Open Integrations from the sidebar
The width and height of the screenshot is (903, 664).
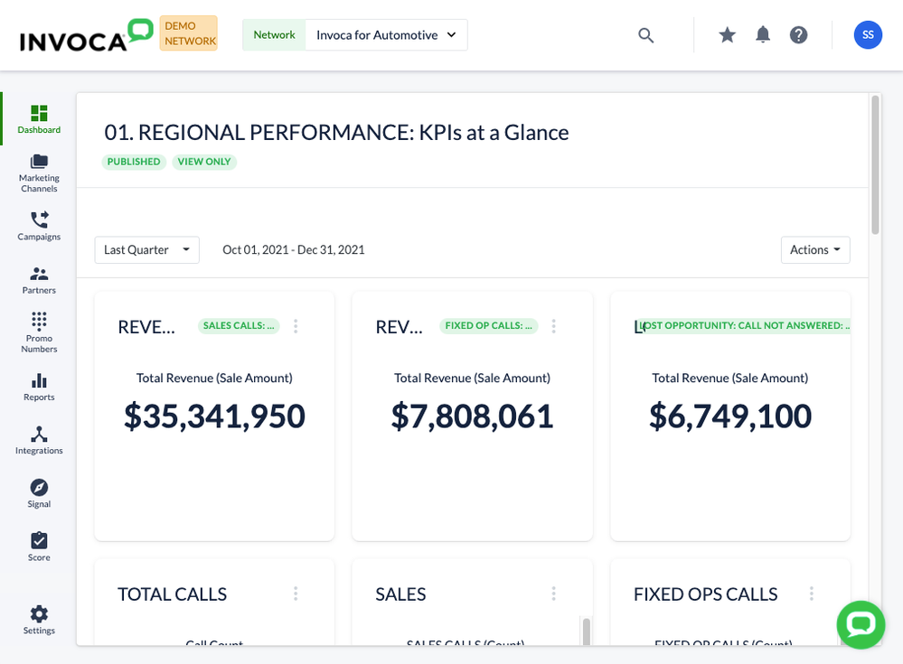39,440
